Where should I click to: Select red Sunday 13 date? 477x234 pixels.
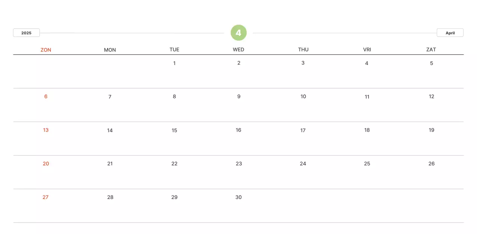[x=46, y=130]
